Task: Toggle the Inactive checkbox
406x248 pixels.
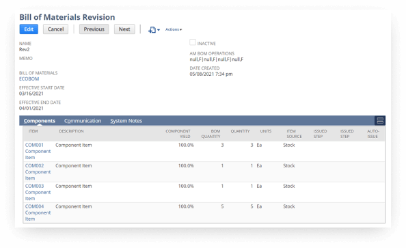Action: click(x=193, y=42)
